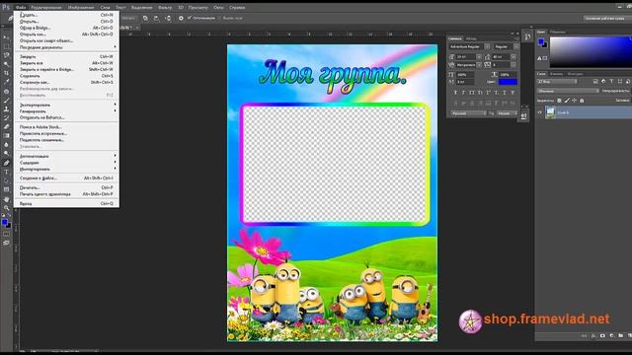The height and width of the screenshot is (355, 632).
Task: Expand the Последние документы submenu
Action: (x=67, y=47)
